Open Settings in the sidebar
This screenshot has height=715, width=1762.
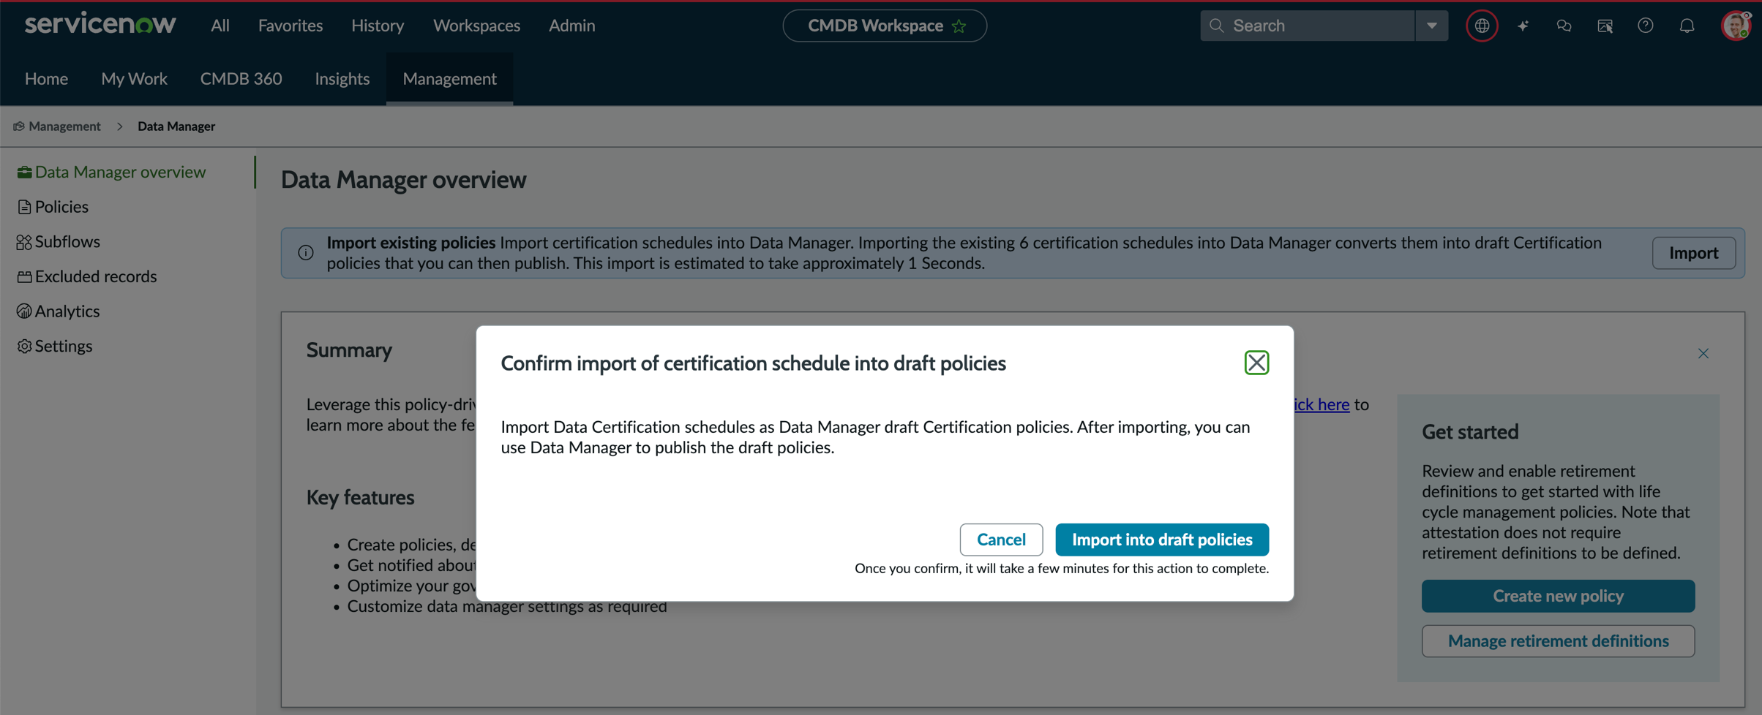pos(64,346)
